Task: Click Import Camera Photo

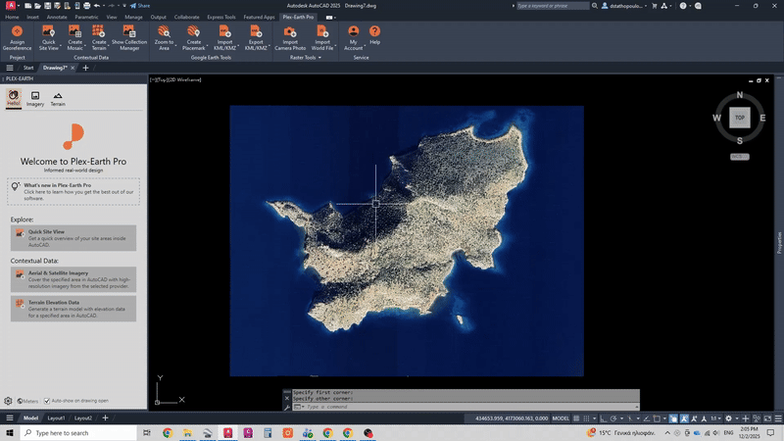Action: click(290, 37)
